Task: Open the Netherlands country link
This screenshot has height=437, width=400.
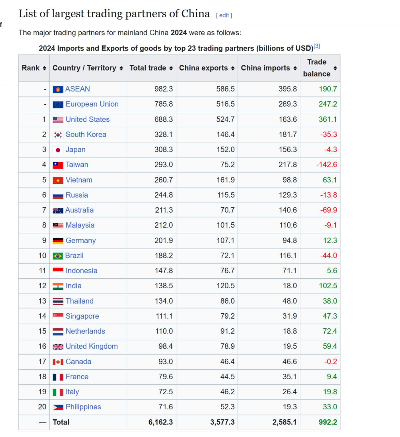Action: click(x=85, y=331)
